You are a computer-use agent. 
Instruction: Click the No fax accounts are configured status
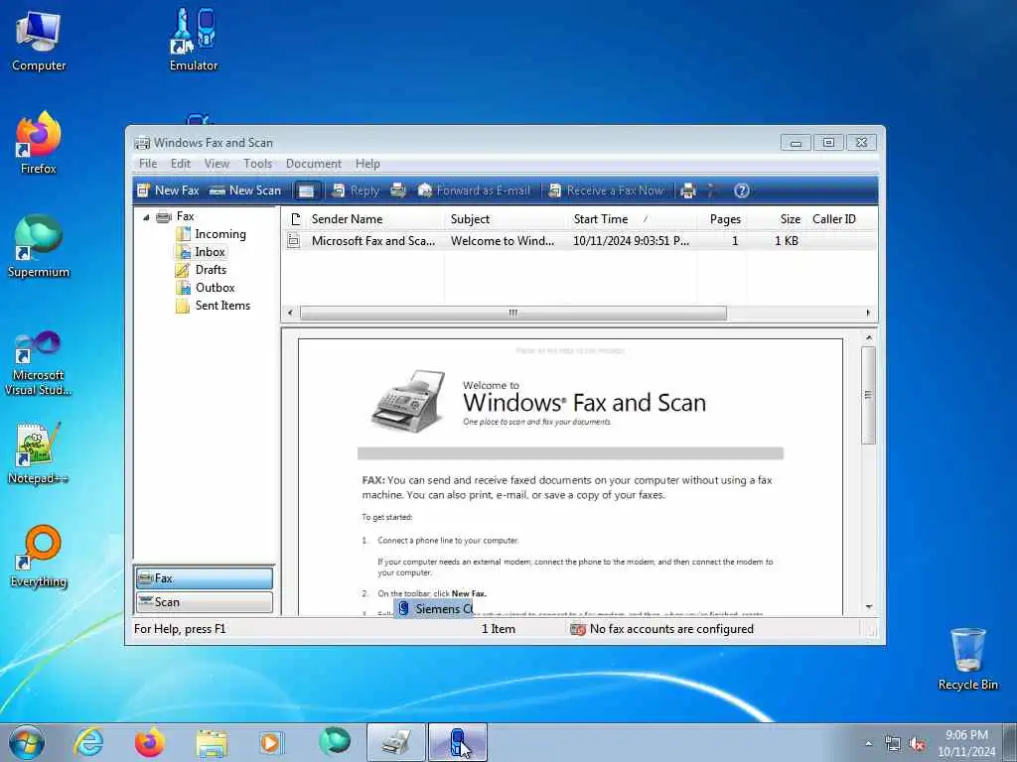(661, 629)
